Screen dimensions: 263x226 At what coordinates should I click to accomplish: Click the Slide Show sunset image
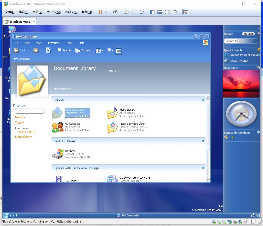[x=241, y=84]
